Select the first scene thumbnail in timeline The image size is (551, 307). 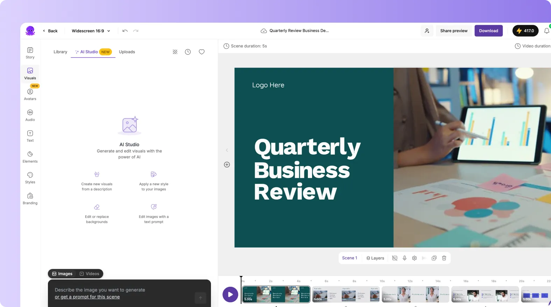pyautogui.click(x=276, y=294)
